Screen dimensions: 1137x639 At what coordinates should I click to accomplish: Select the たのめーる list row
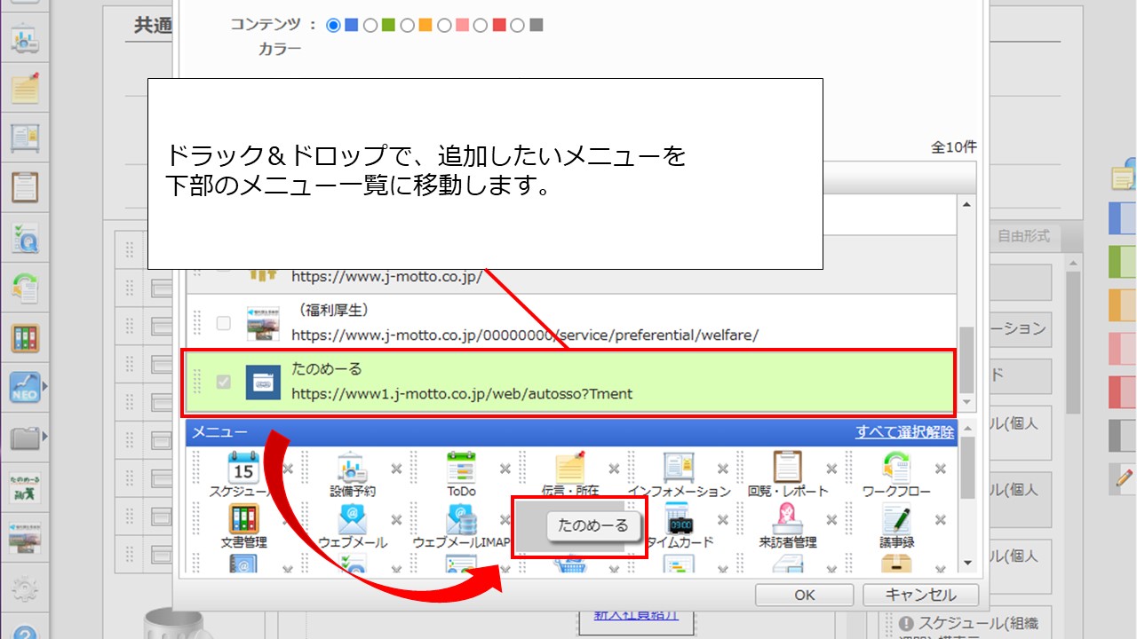coord(568,382)
